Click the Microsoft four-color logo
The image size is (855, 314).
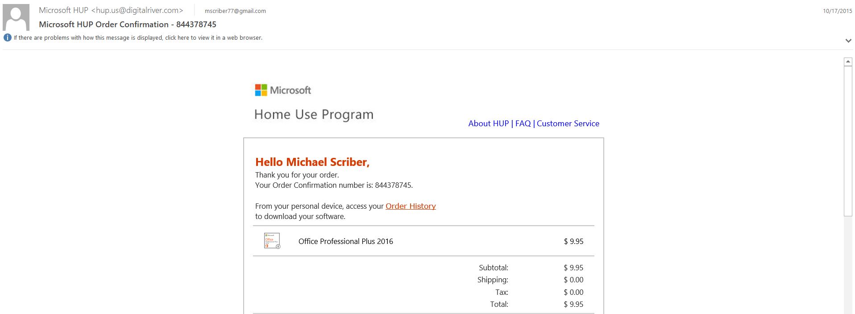261,90
